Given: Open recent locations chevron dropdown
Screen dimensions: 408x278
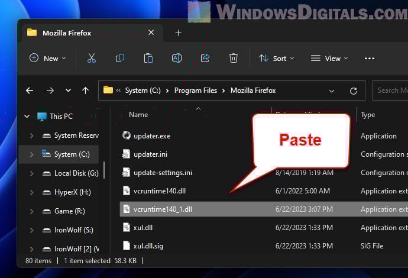Looking at the screenshot, I should [x=68, y=90].
